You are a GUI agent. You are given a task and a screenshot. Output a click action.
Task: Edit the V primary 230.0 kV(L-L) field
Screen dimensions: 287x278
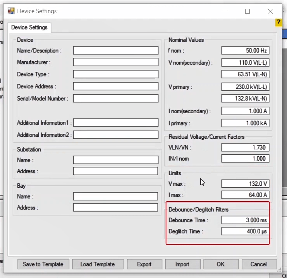tap(245, 87)
